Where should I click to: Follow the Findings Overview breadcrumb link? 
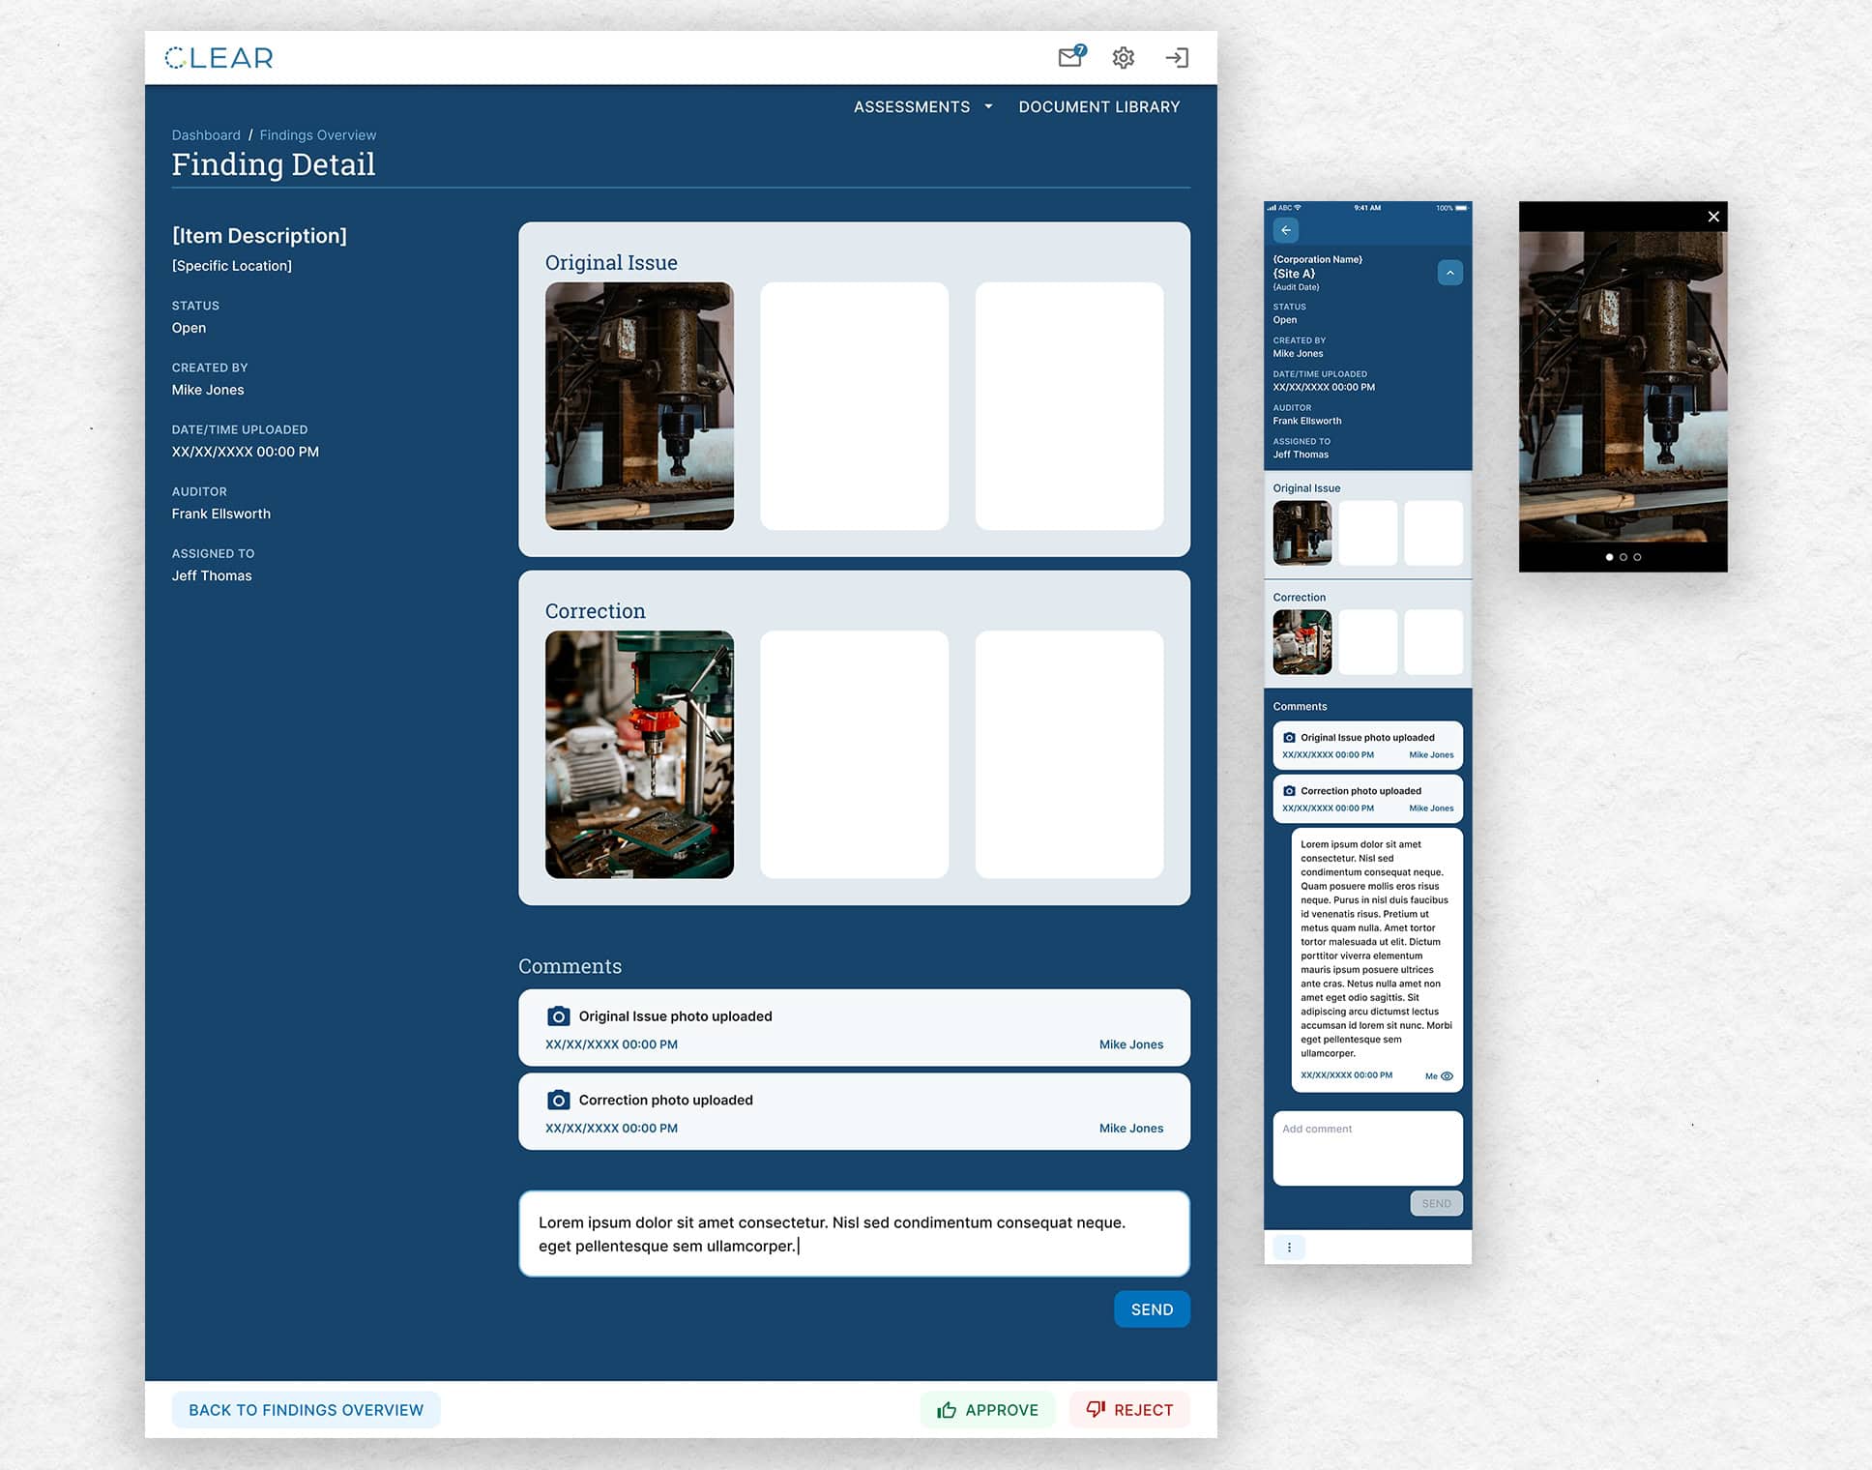tap(317, 135)
